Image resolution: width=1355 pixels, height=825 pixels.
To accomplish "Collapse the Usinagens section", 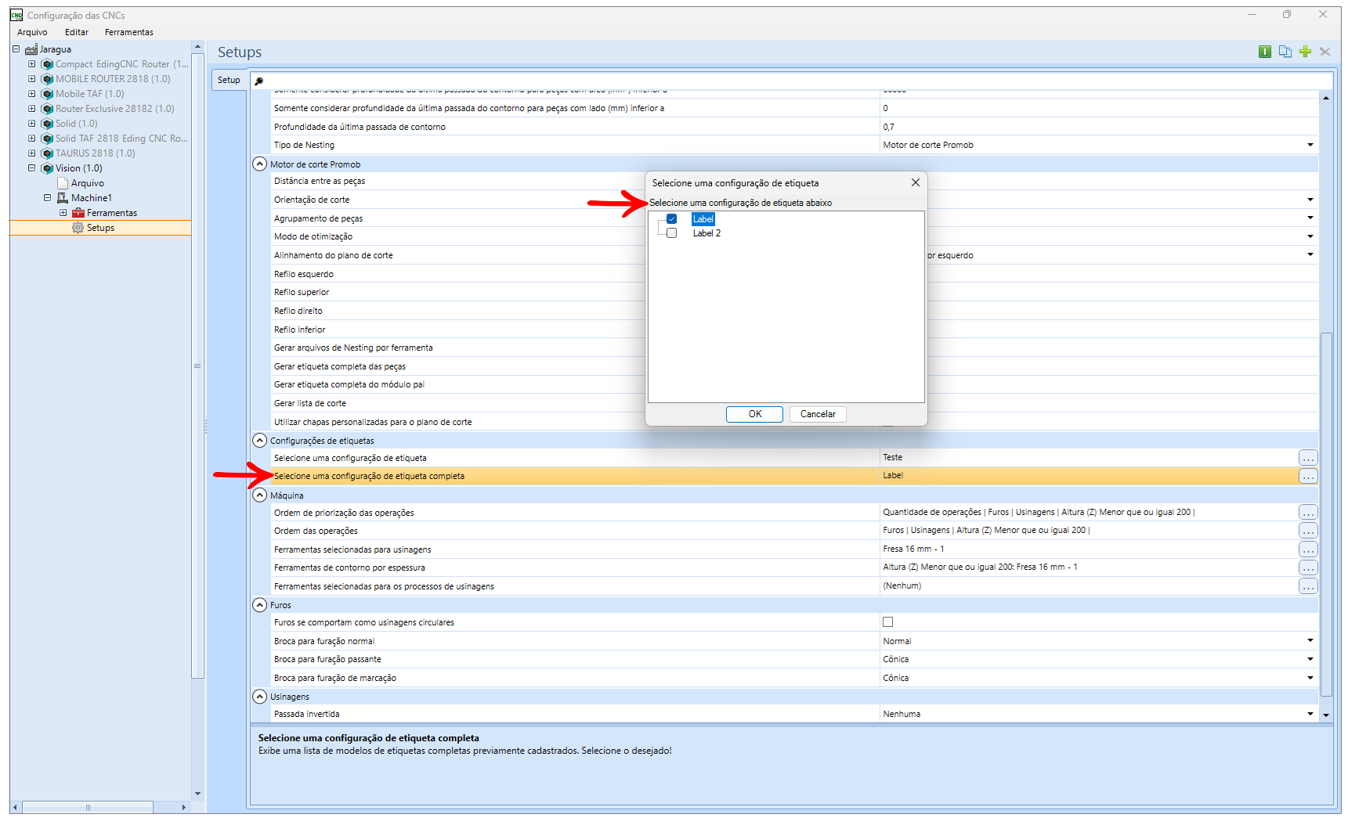I will [260, 697].
